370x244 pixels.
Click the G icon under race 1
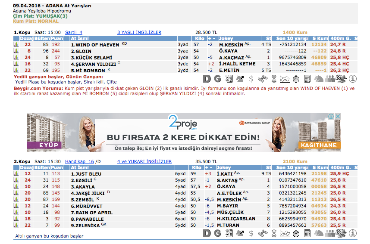[x=218, y=79]
